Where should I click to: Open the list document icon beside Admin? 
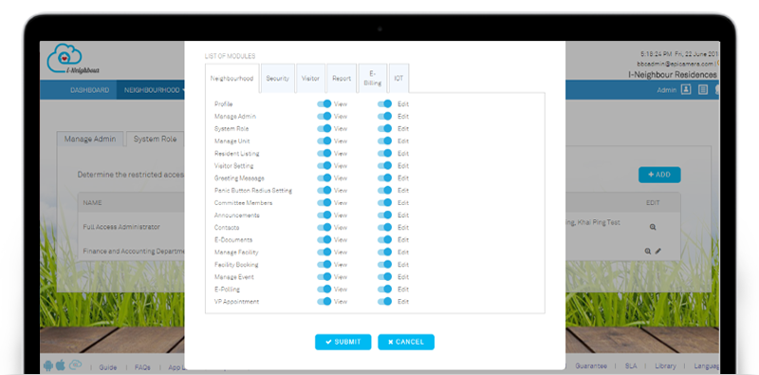(703, 89)
